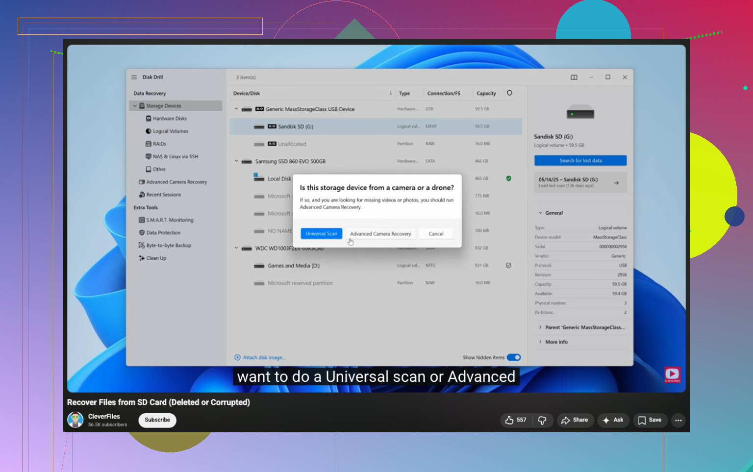Collapse the WDC WD1003FZEX disk row

236,248
